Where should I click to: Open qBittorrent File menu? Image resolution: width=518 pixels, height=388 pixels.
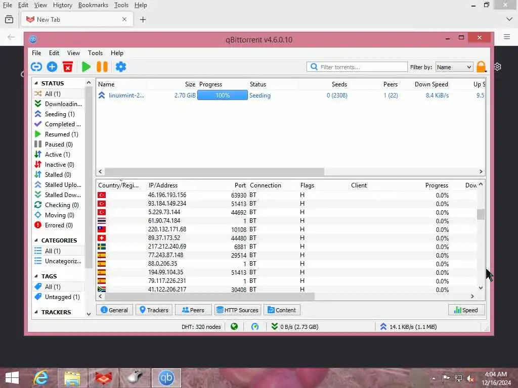tap(36, 53)
